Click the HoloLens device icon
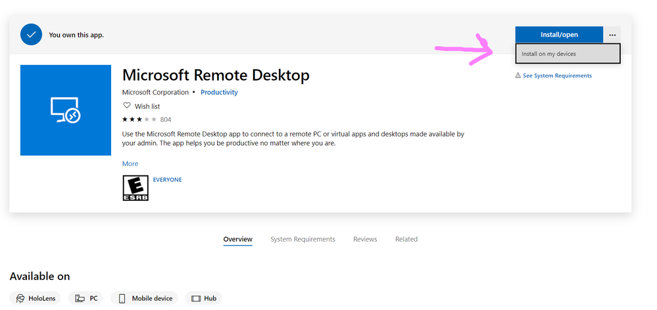Viewport: 657px width, 310px height. 20,298
